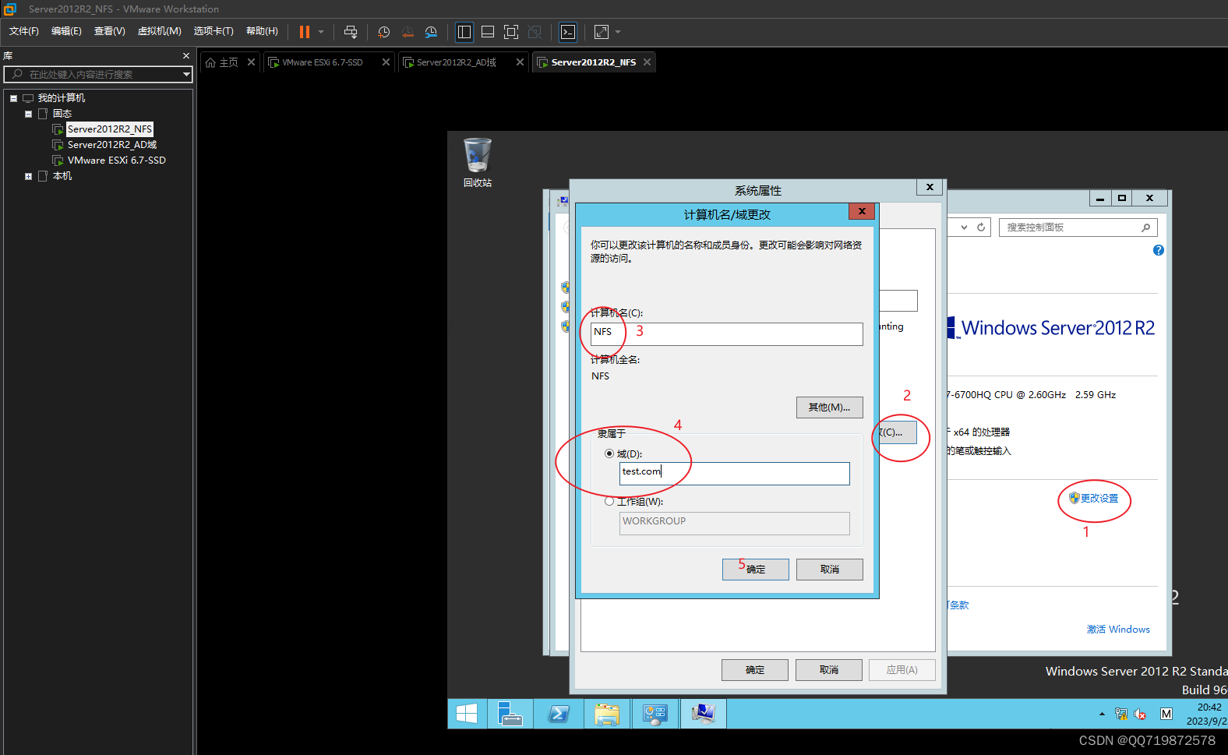
Task: Open the 选项卡(T) menu
Action: (213, 31)
